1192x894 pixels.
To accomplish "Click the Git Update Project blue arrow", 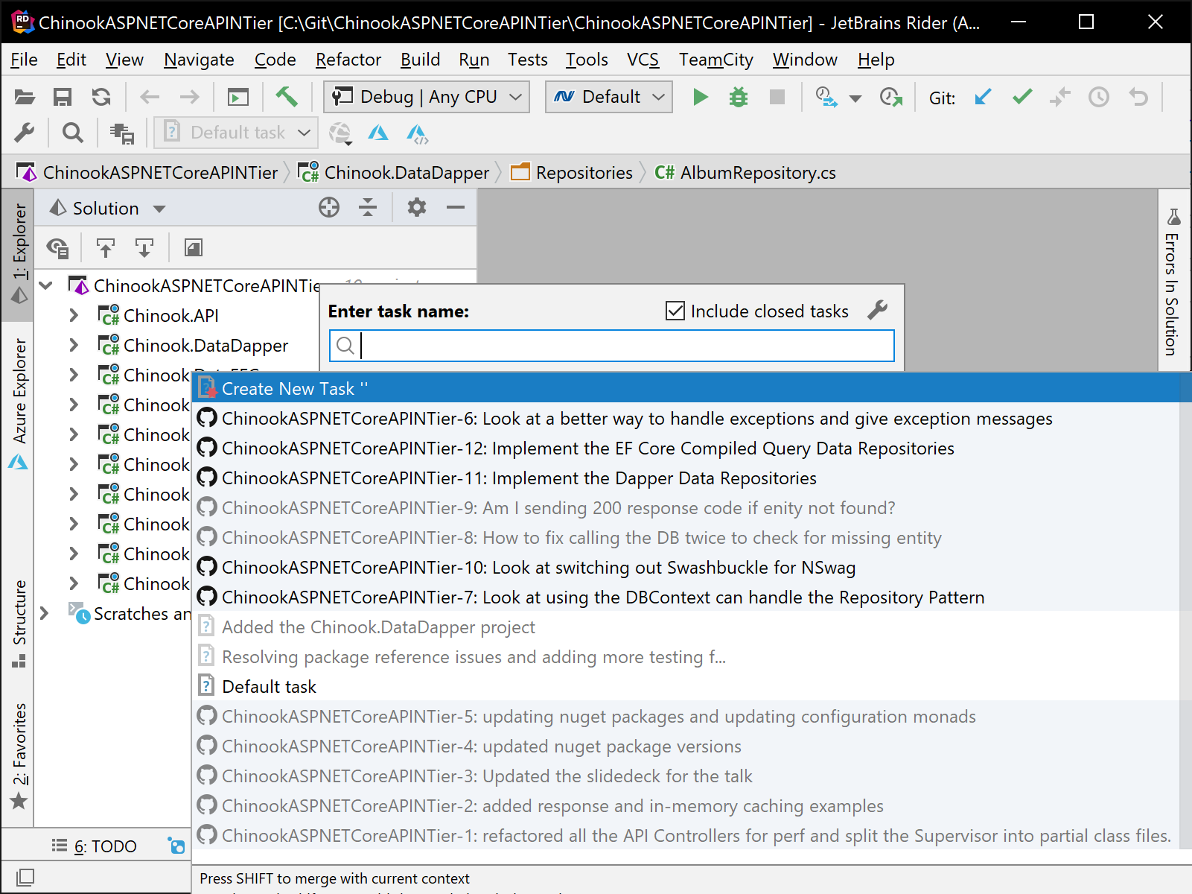I will click(984, 97).
